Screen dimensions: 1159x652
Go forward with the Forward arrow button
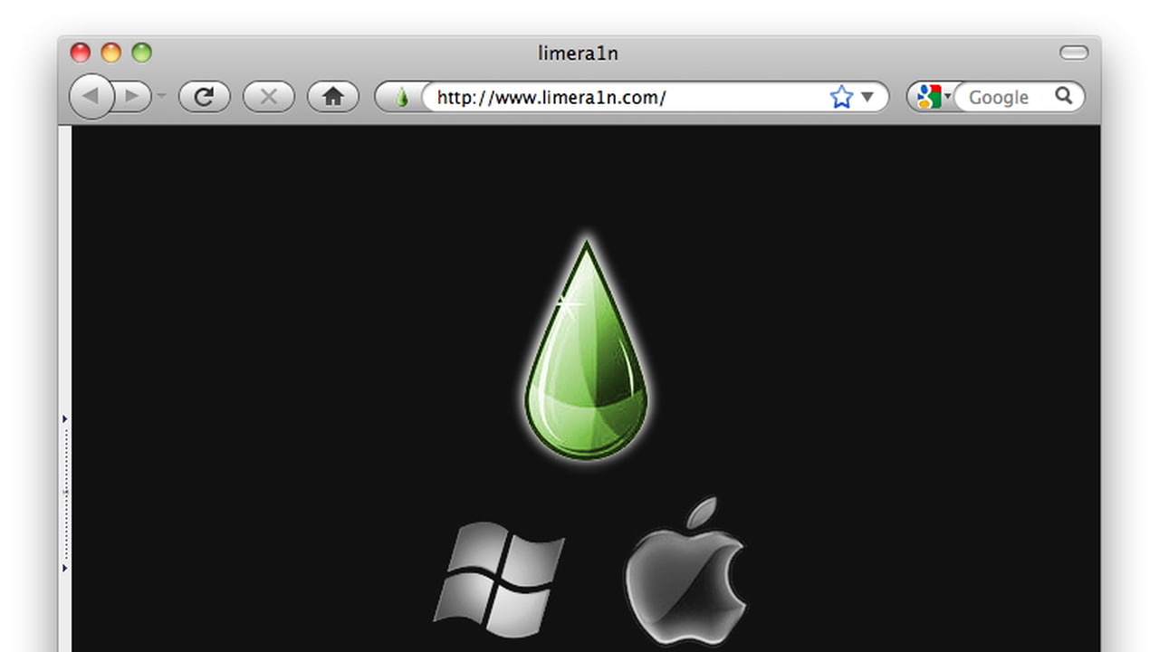[132, 97]
